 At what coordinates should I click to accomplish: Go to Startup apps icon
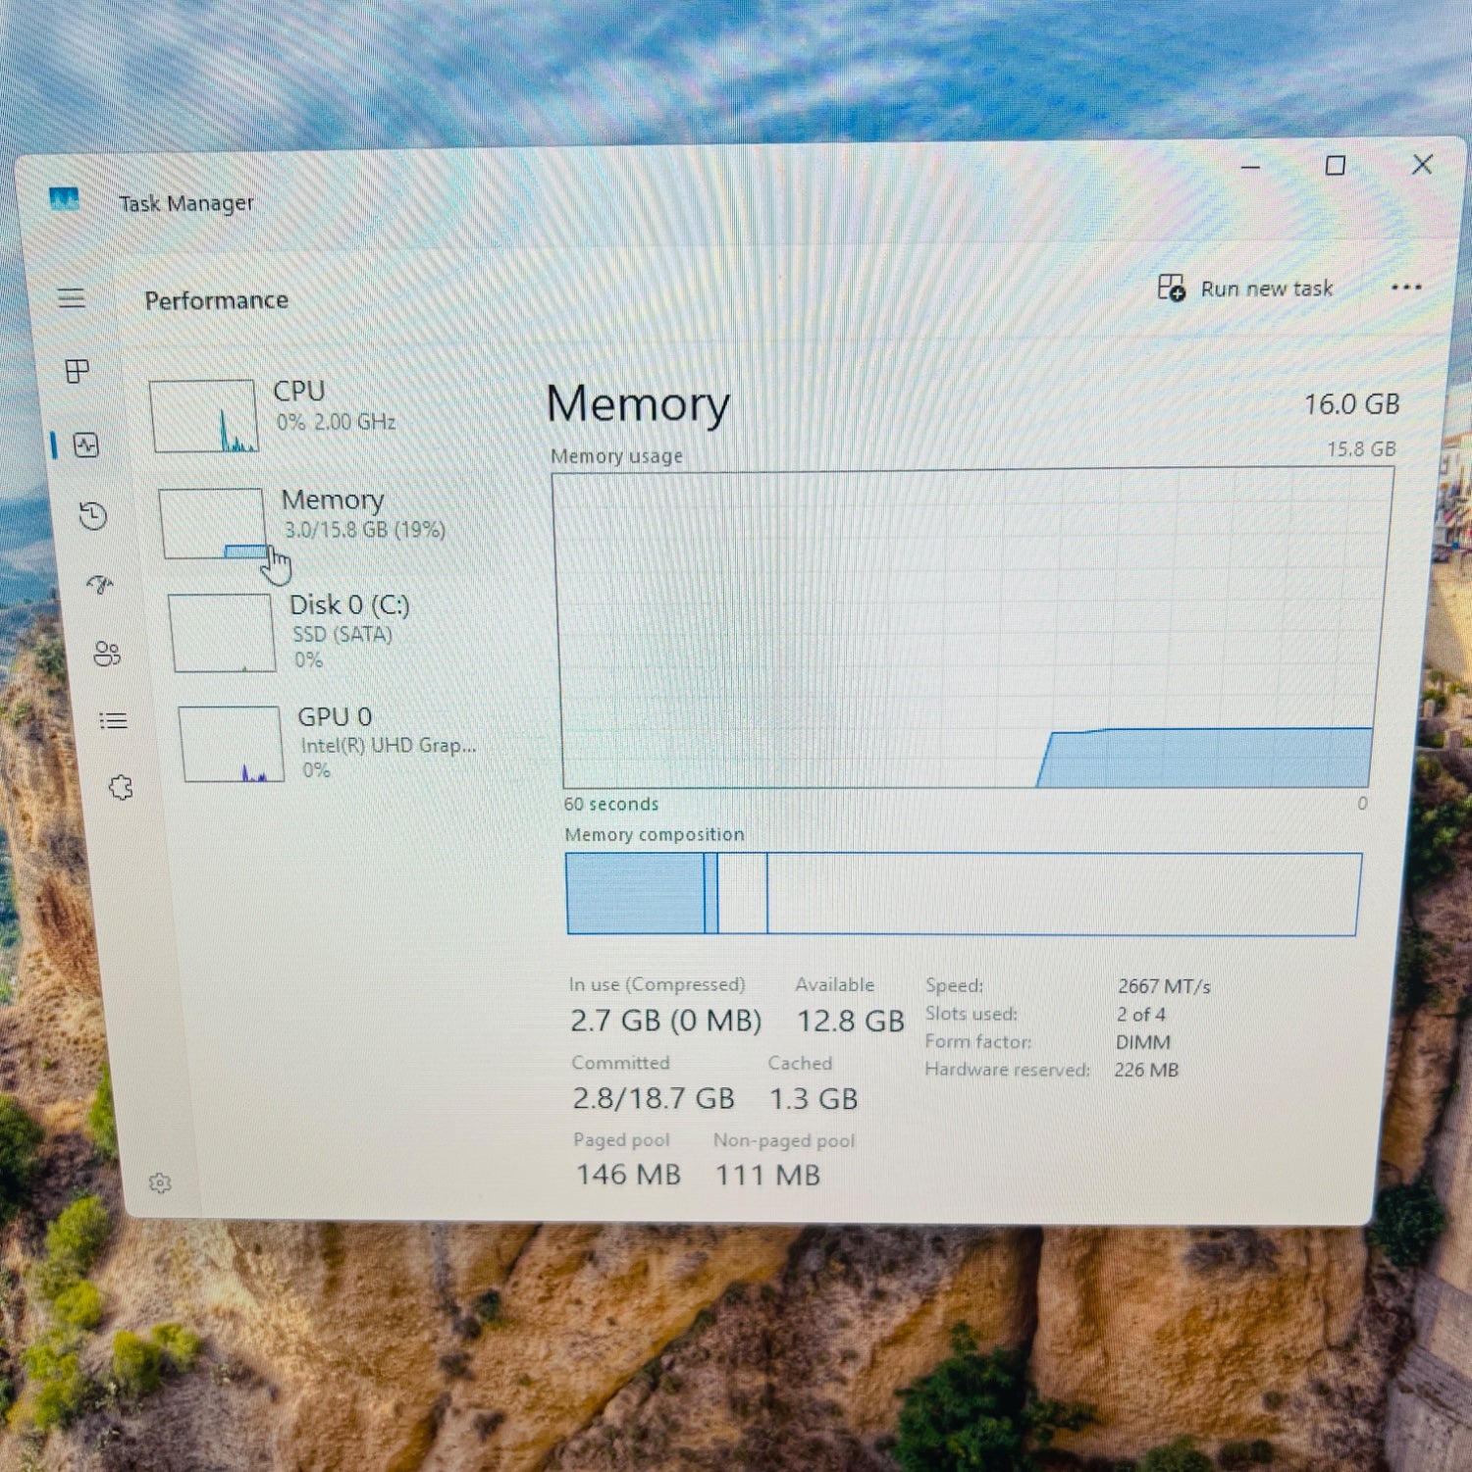(100, 586)
